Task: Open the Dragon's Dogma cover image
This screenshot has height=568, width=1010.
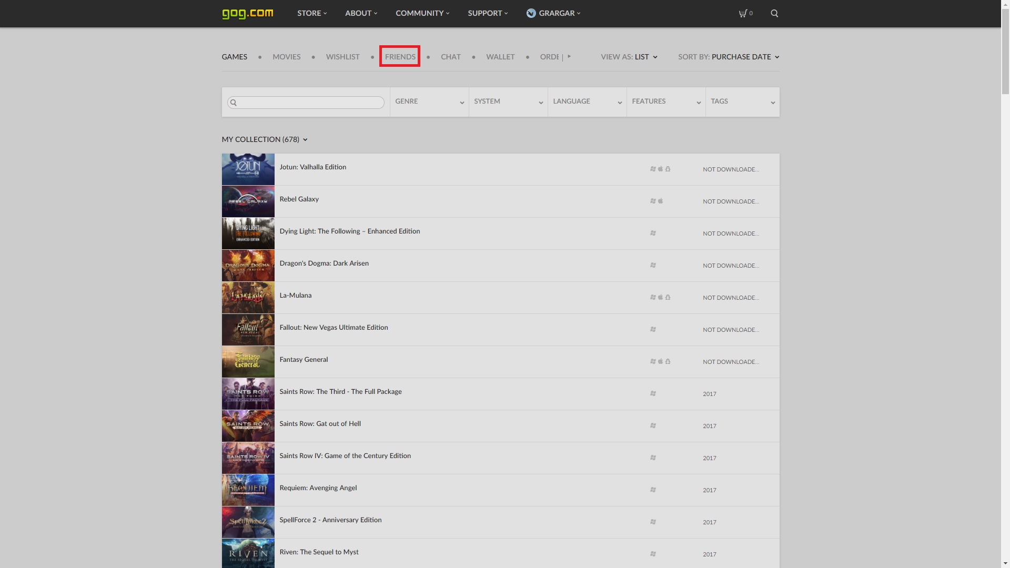Action: (248, 266)
